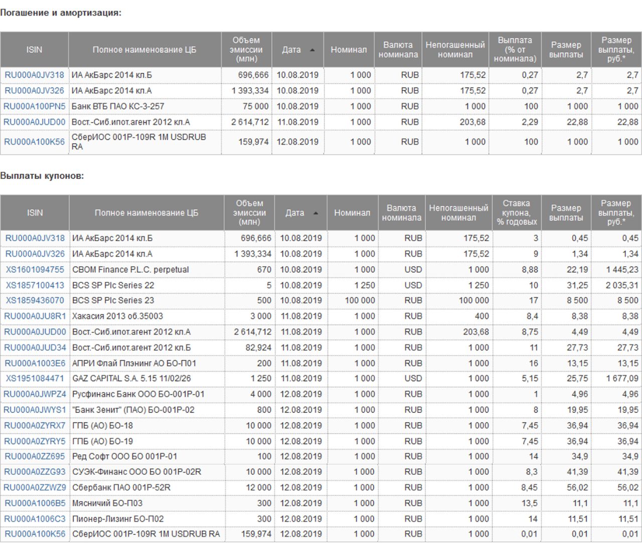This screenshot has height=545, width=642.
Task: Click Ставка купона, % годовых header
Action: point(517,213)
